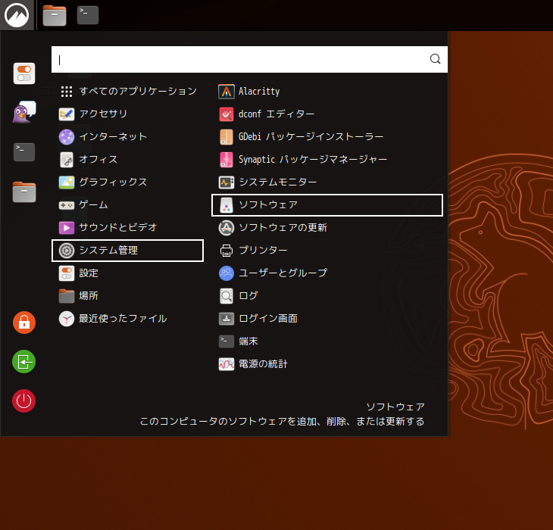
Task: Select ゲーム category
Action: pos(128,204)
